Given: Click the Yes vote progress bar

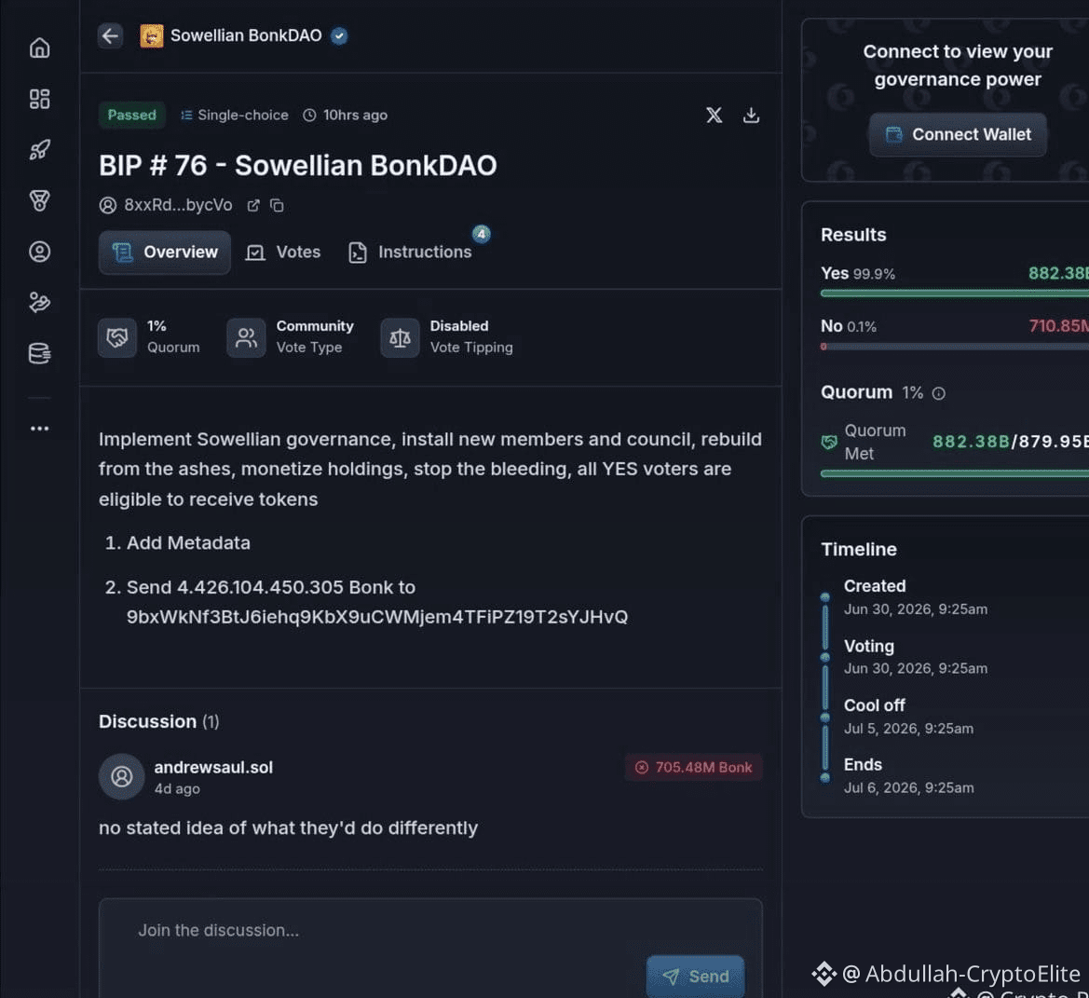Looking at the screenshot, I should coord(955,294).
